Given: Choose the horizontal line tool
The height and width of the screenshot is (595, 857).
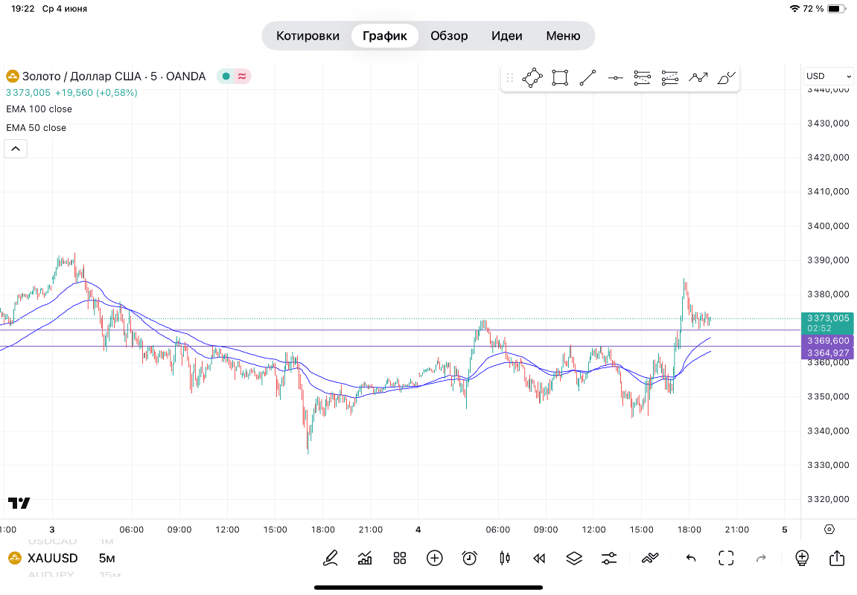Looking at the screenshot, I should click(x=615, y=77).
